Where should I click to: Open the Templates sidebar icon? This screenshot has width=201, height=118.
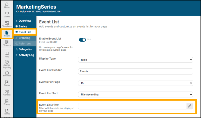pos(7,24)
